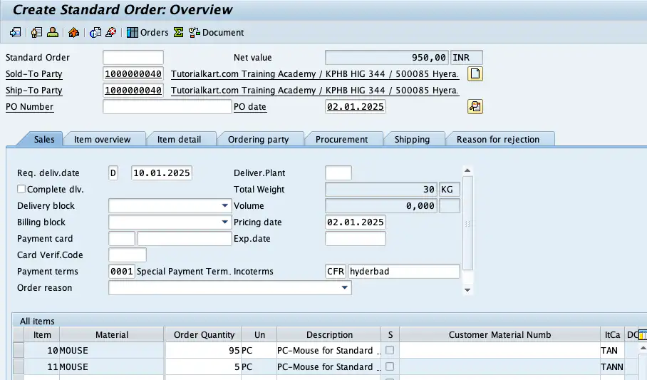This screenshot has width=647, height=380.
Task: Click the Material column header
Action: [x=112, y=334]
